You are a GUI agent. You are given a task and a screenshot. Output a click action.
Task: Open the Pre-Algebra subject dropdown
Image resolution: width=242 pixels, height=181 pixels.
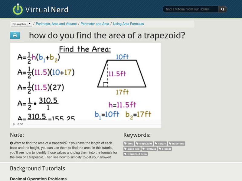pos(19,23)
